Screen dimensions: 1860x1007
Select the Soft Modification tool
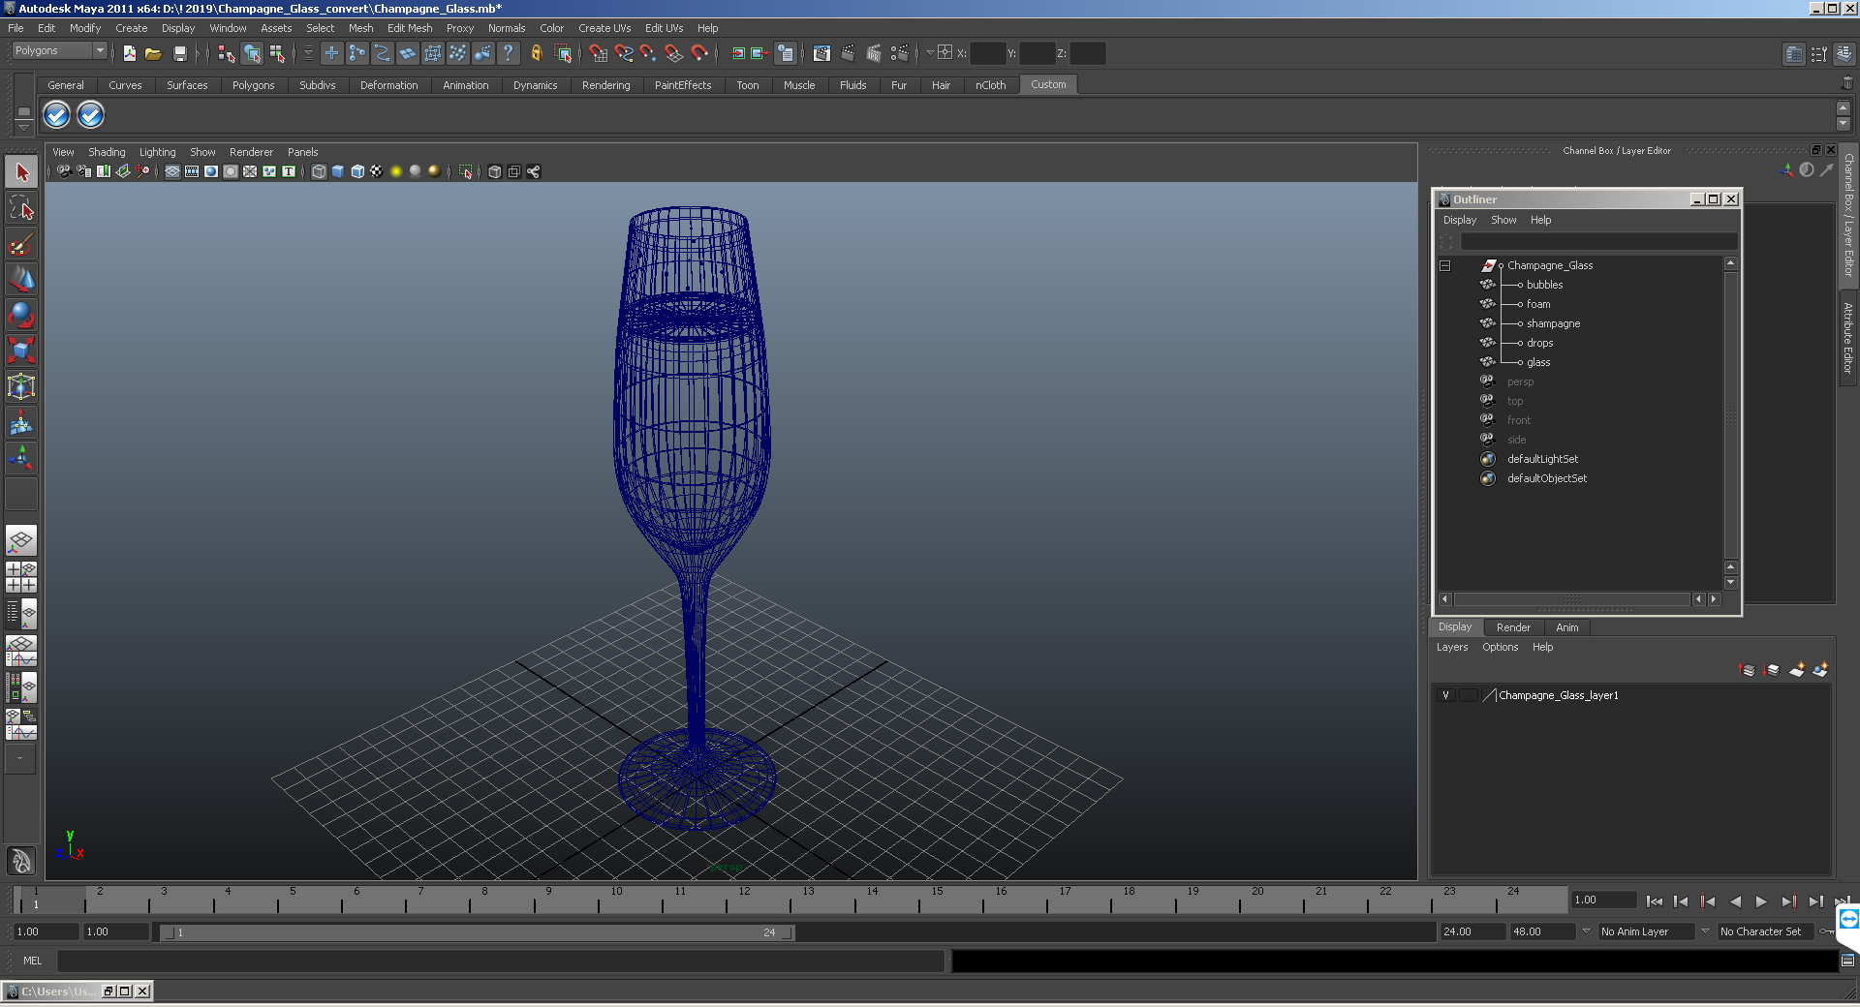coord(21,422)
